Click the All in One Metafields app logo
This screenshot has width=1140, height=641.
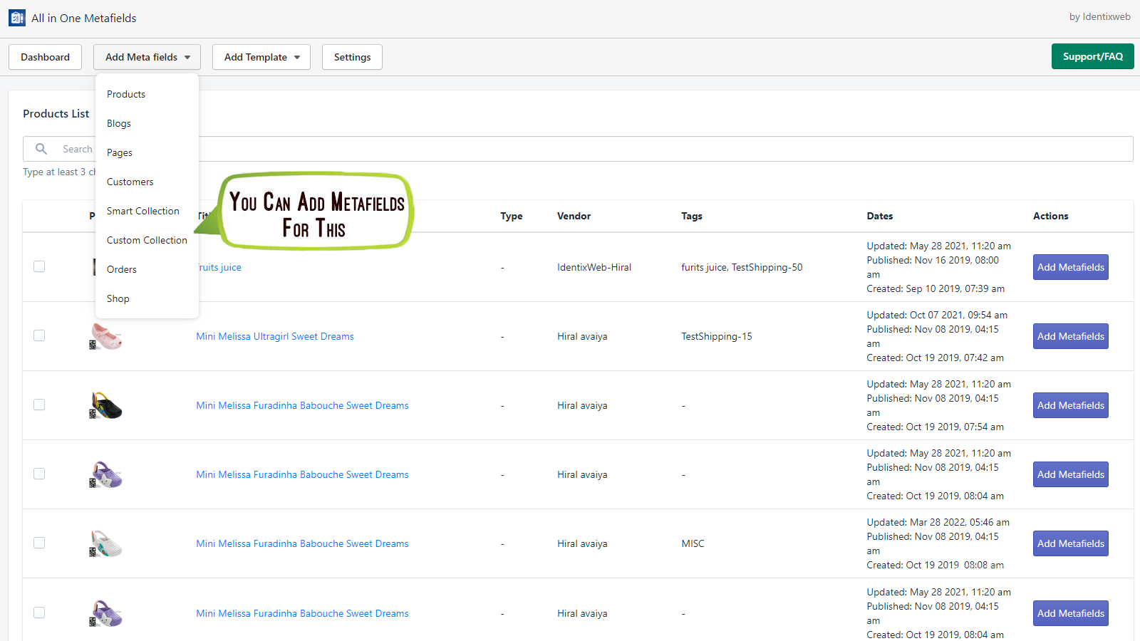(x=17, y=18)
